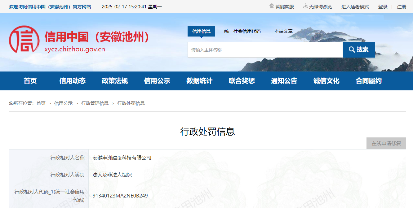The width and height of the screenshot is (413, 208).
Task: Click the 注册 link
Action: 402,6
